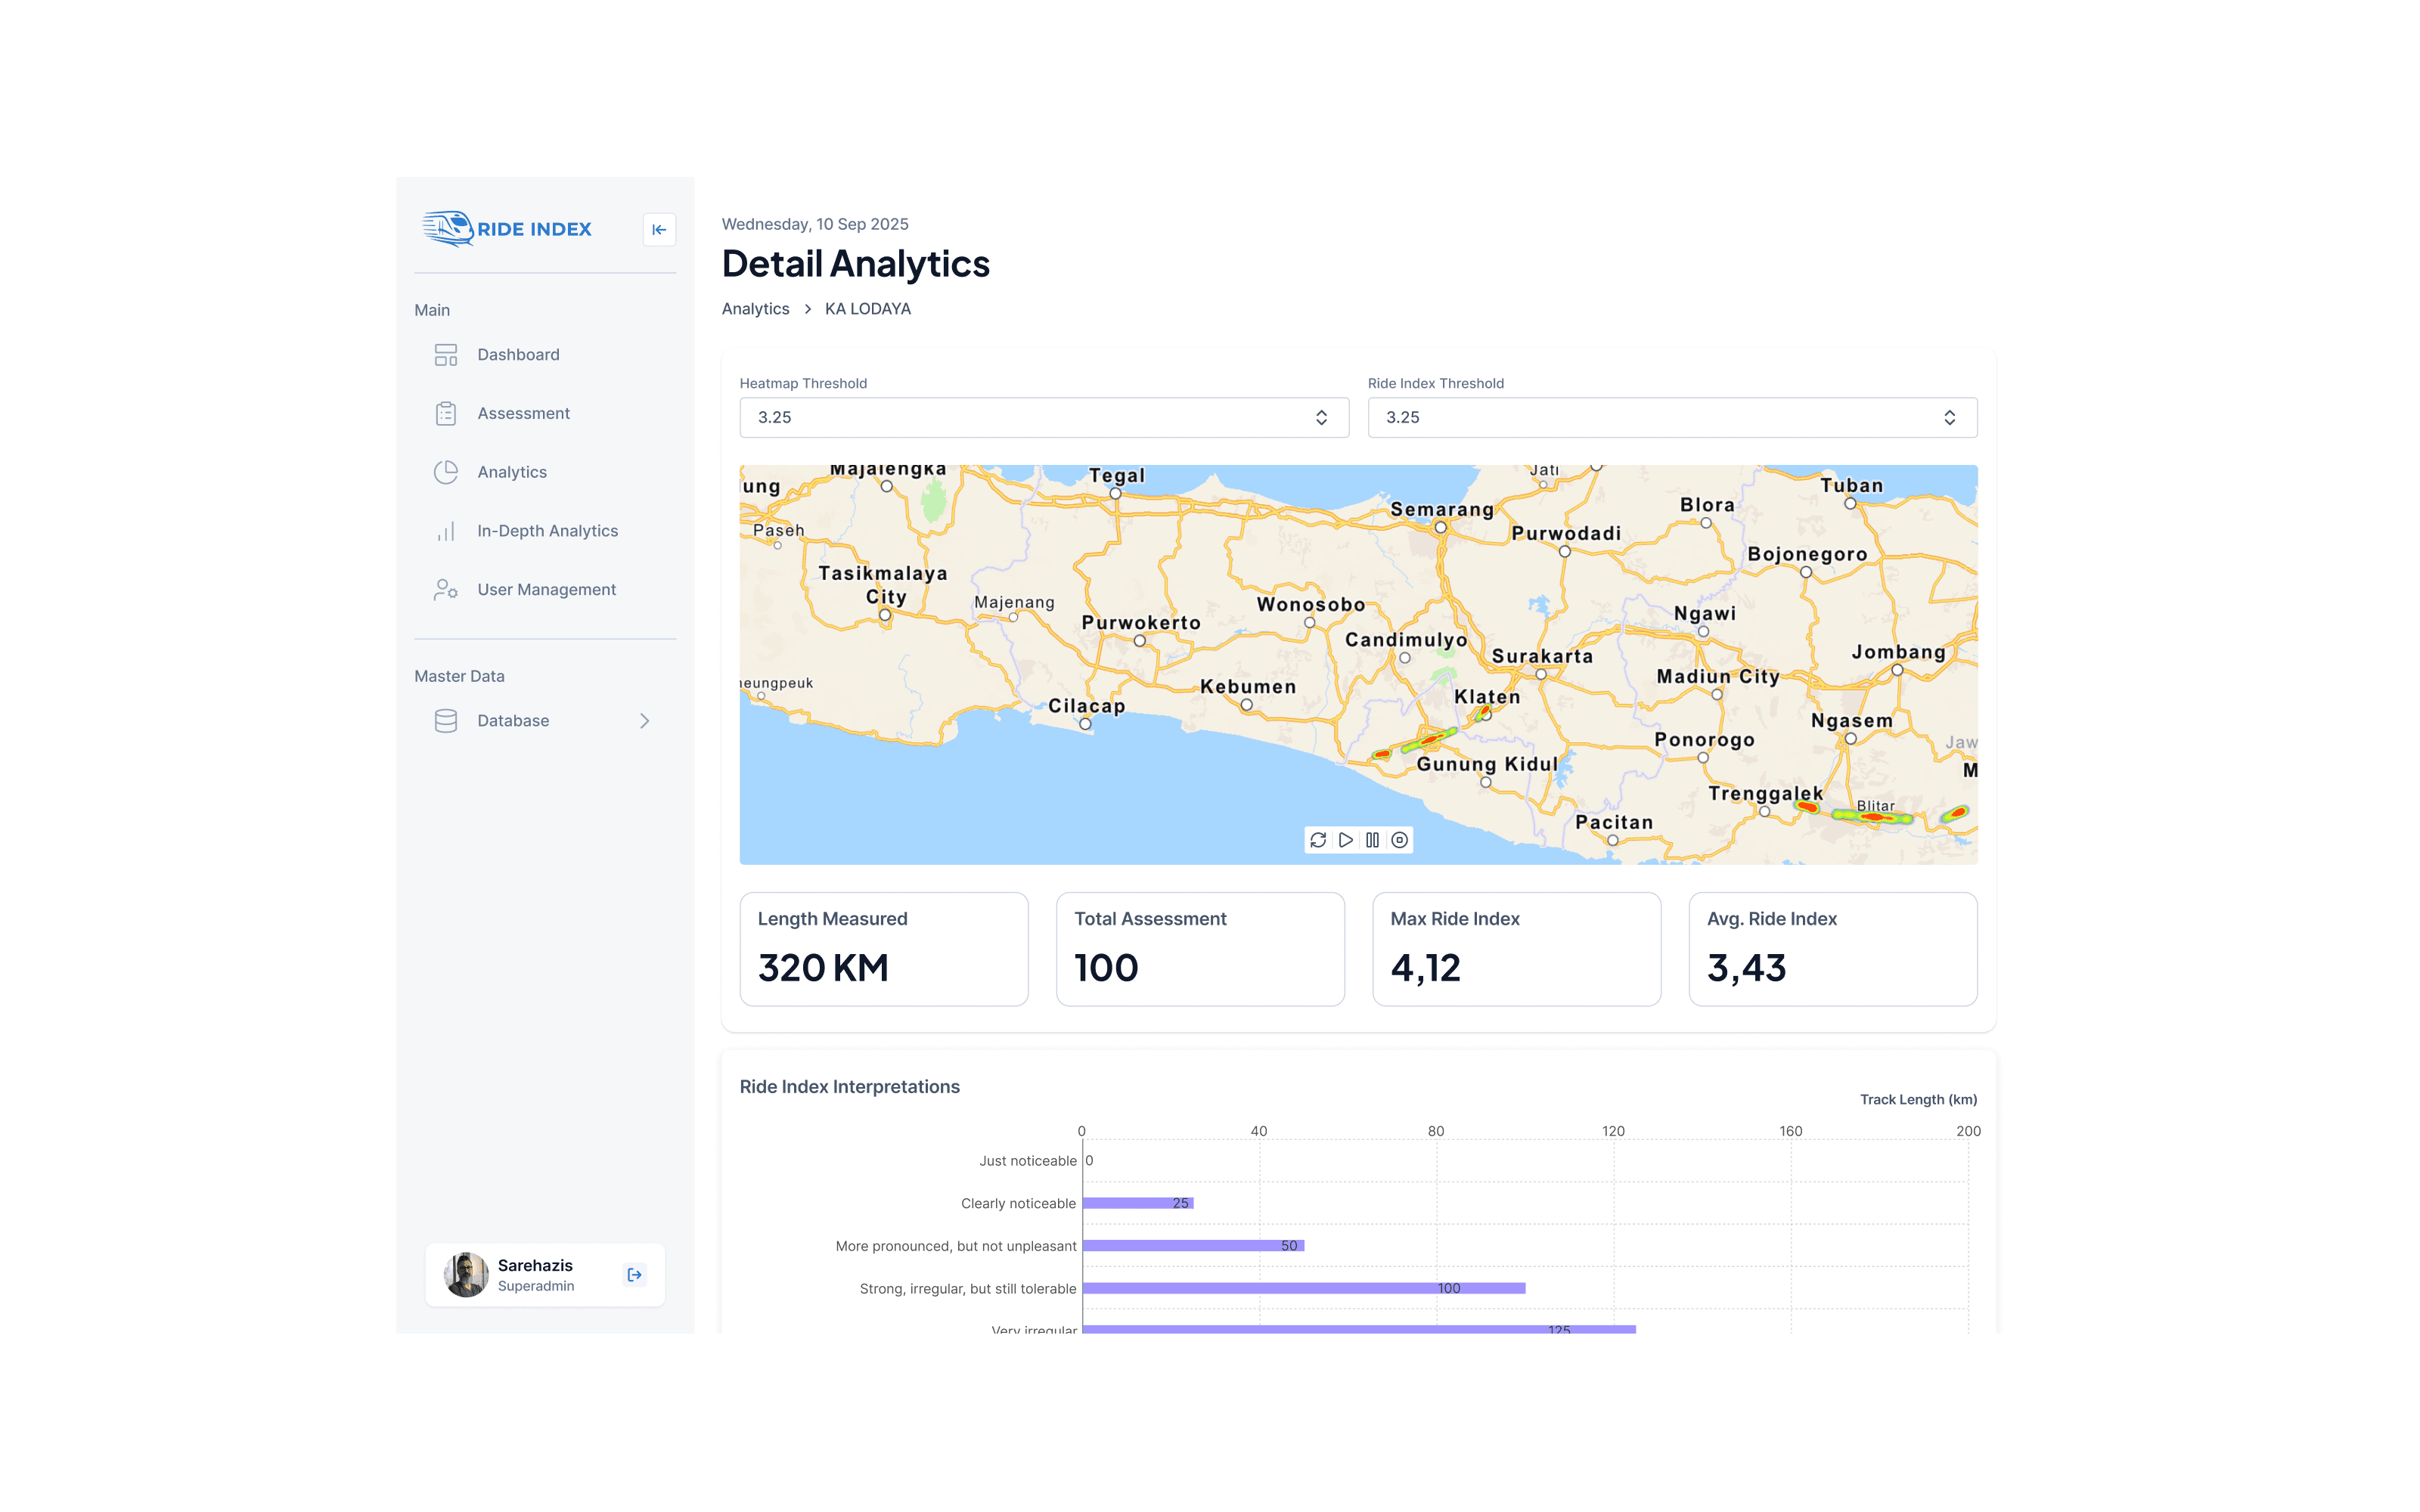
Task: Click the Surakarta marker on map
Action: tap(1541, 675)
